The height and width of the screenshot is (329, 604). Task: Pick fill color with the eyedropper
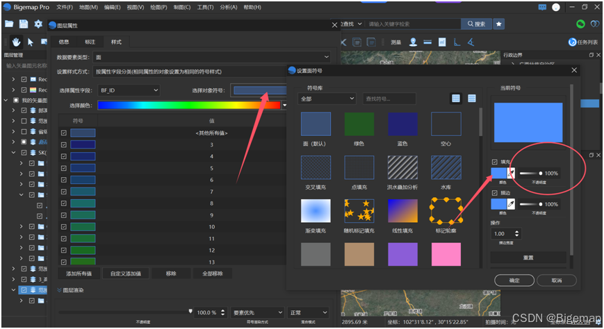(511, 173)
